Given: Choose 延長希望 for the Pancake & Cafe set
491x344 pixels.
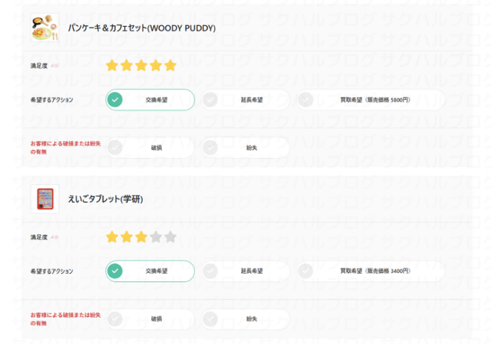Looking at the screenshot, I should coord(245,100).
